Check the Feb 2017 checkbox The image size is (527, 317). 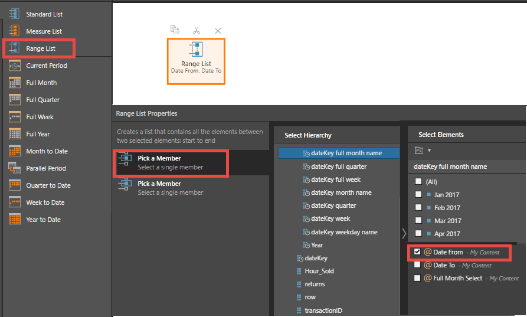point(418,207)
